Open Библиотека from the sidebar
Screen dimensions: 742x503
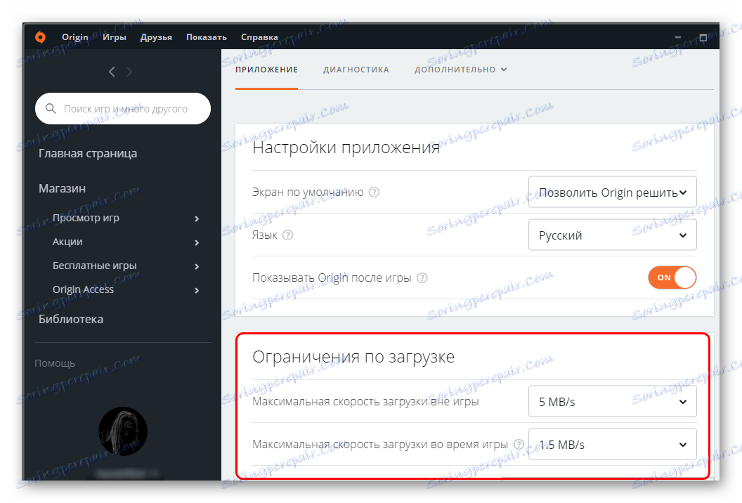pos(72,318)
